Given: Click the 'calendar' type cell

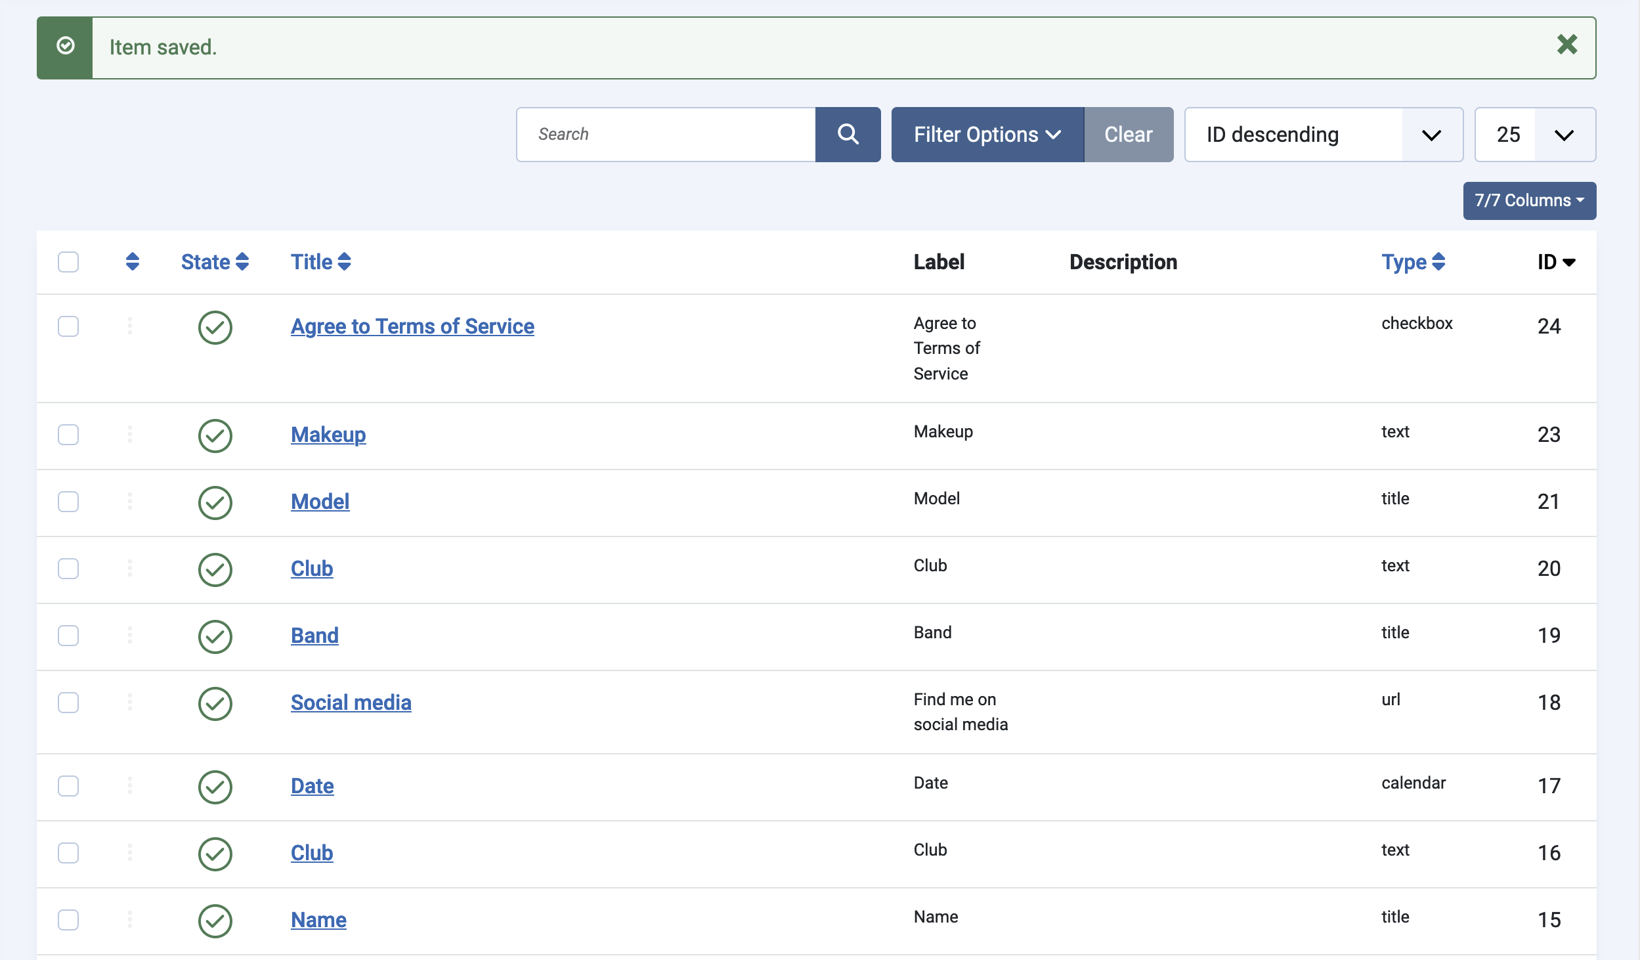Looking at the screenshot, I should tap(1413, 783).
